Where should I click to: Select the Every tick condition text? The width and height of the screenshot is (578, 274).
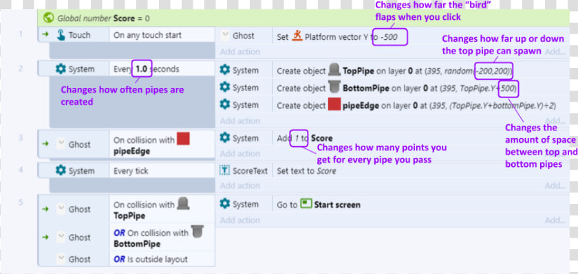tap(131, 171)
